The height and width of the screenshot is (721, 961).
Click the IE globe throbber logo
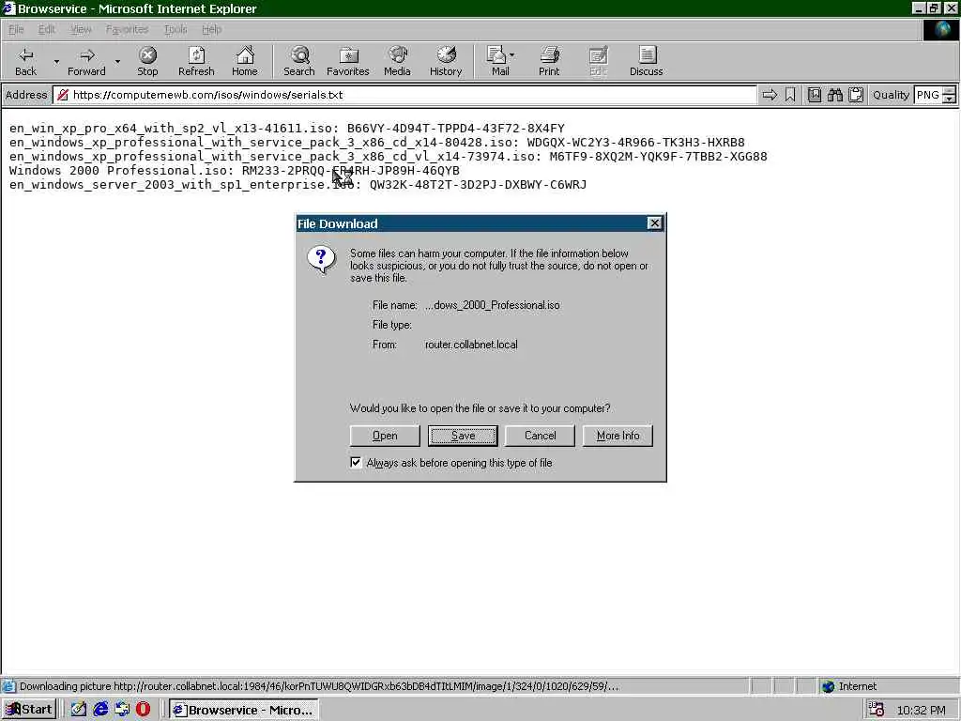tap(941, 29)
